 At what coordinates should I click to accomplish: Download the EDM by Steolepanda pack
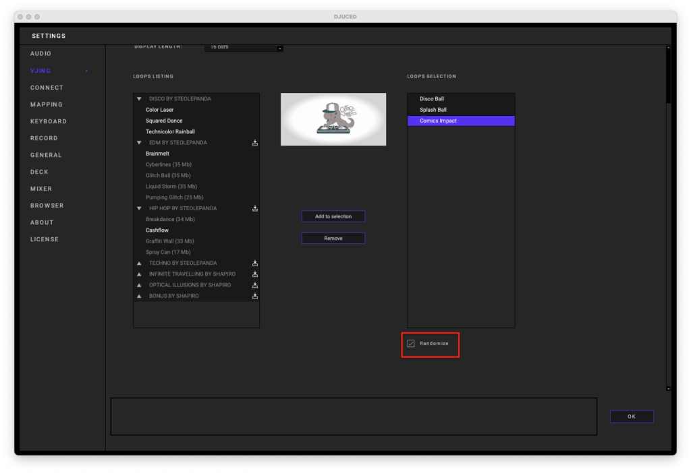click(255, 143)
